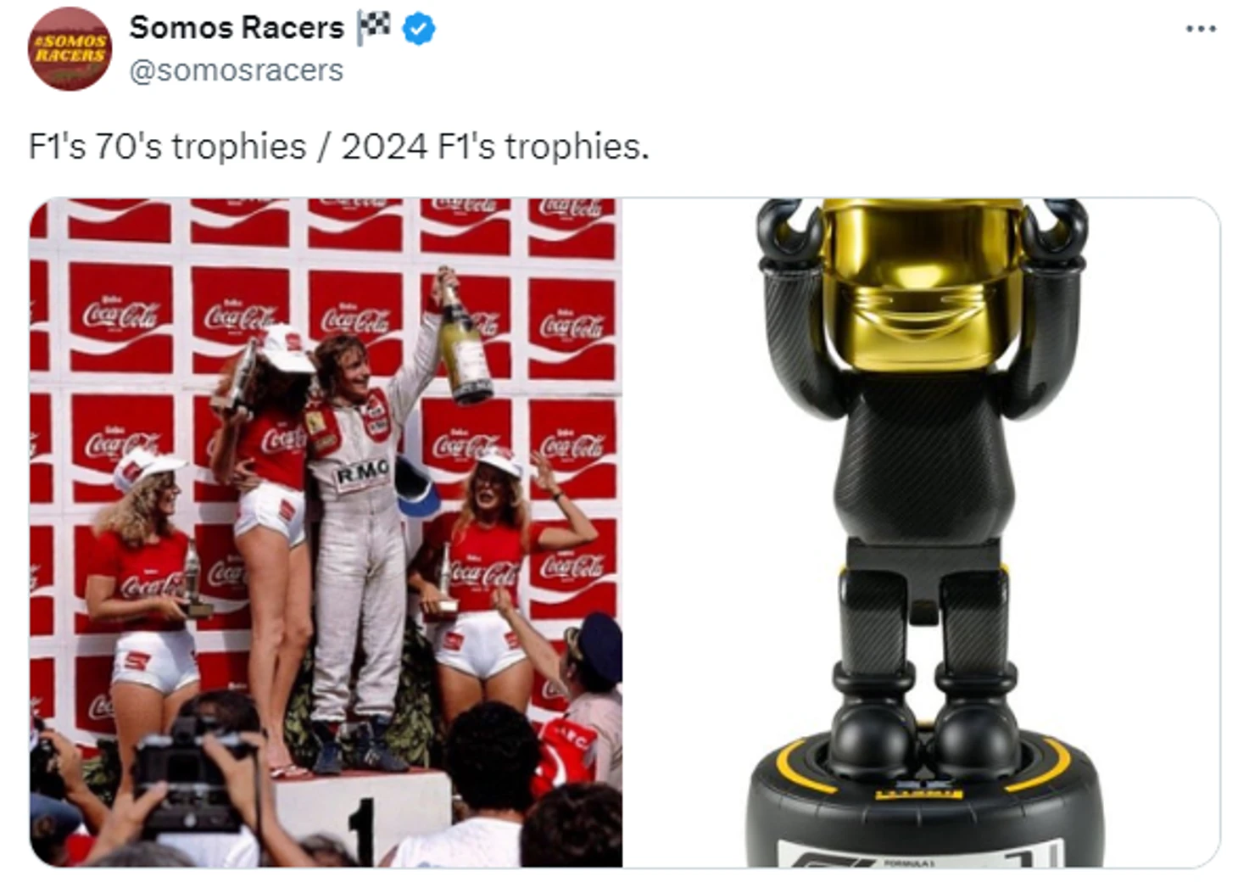Click the tweet text about F1 trophies
1238x882 pixels.
click(x=338, y=147)
